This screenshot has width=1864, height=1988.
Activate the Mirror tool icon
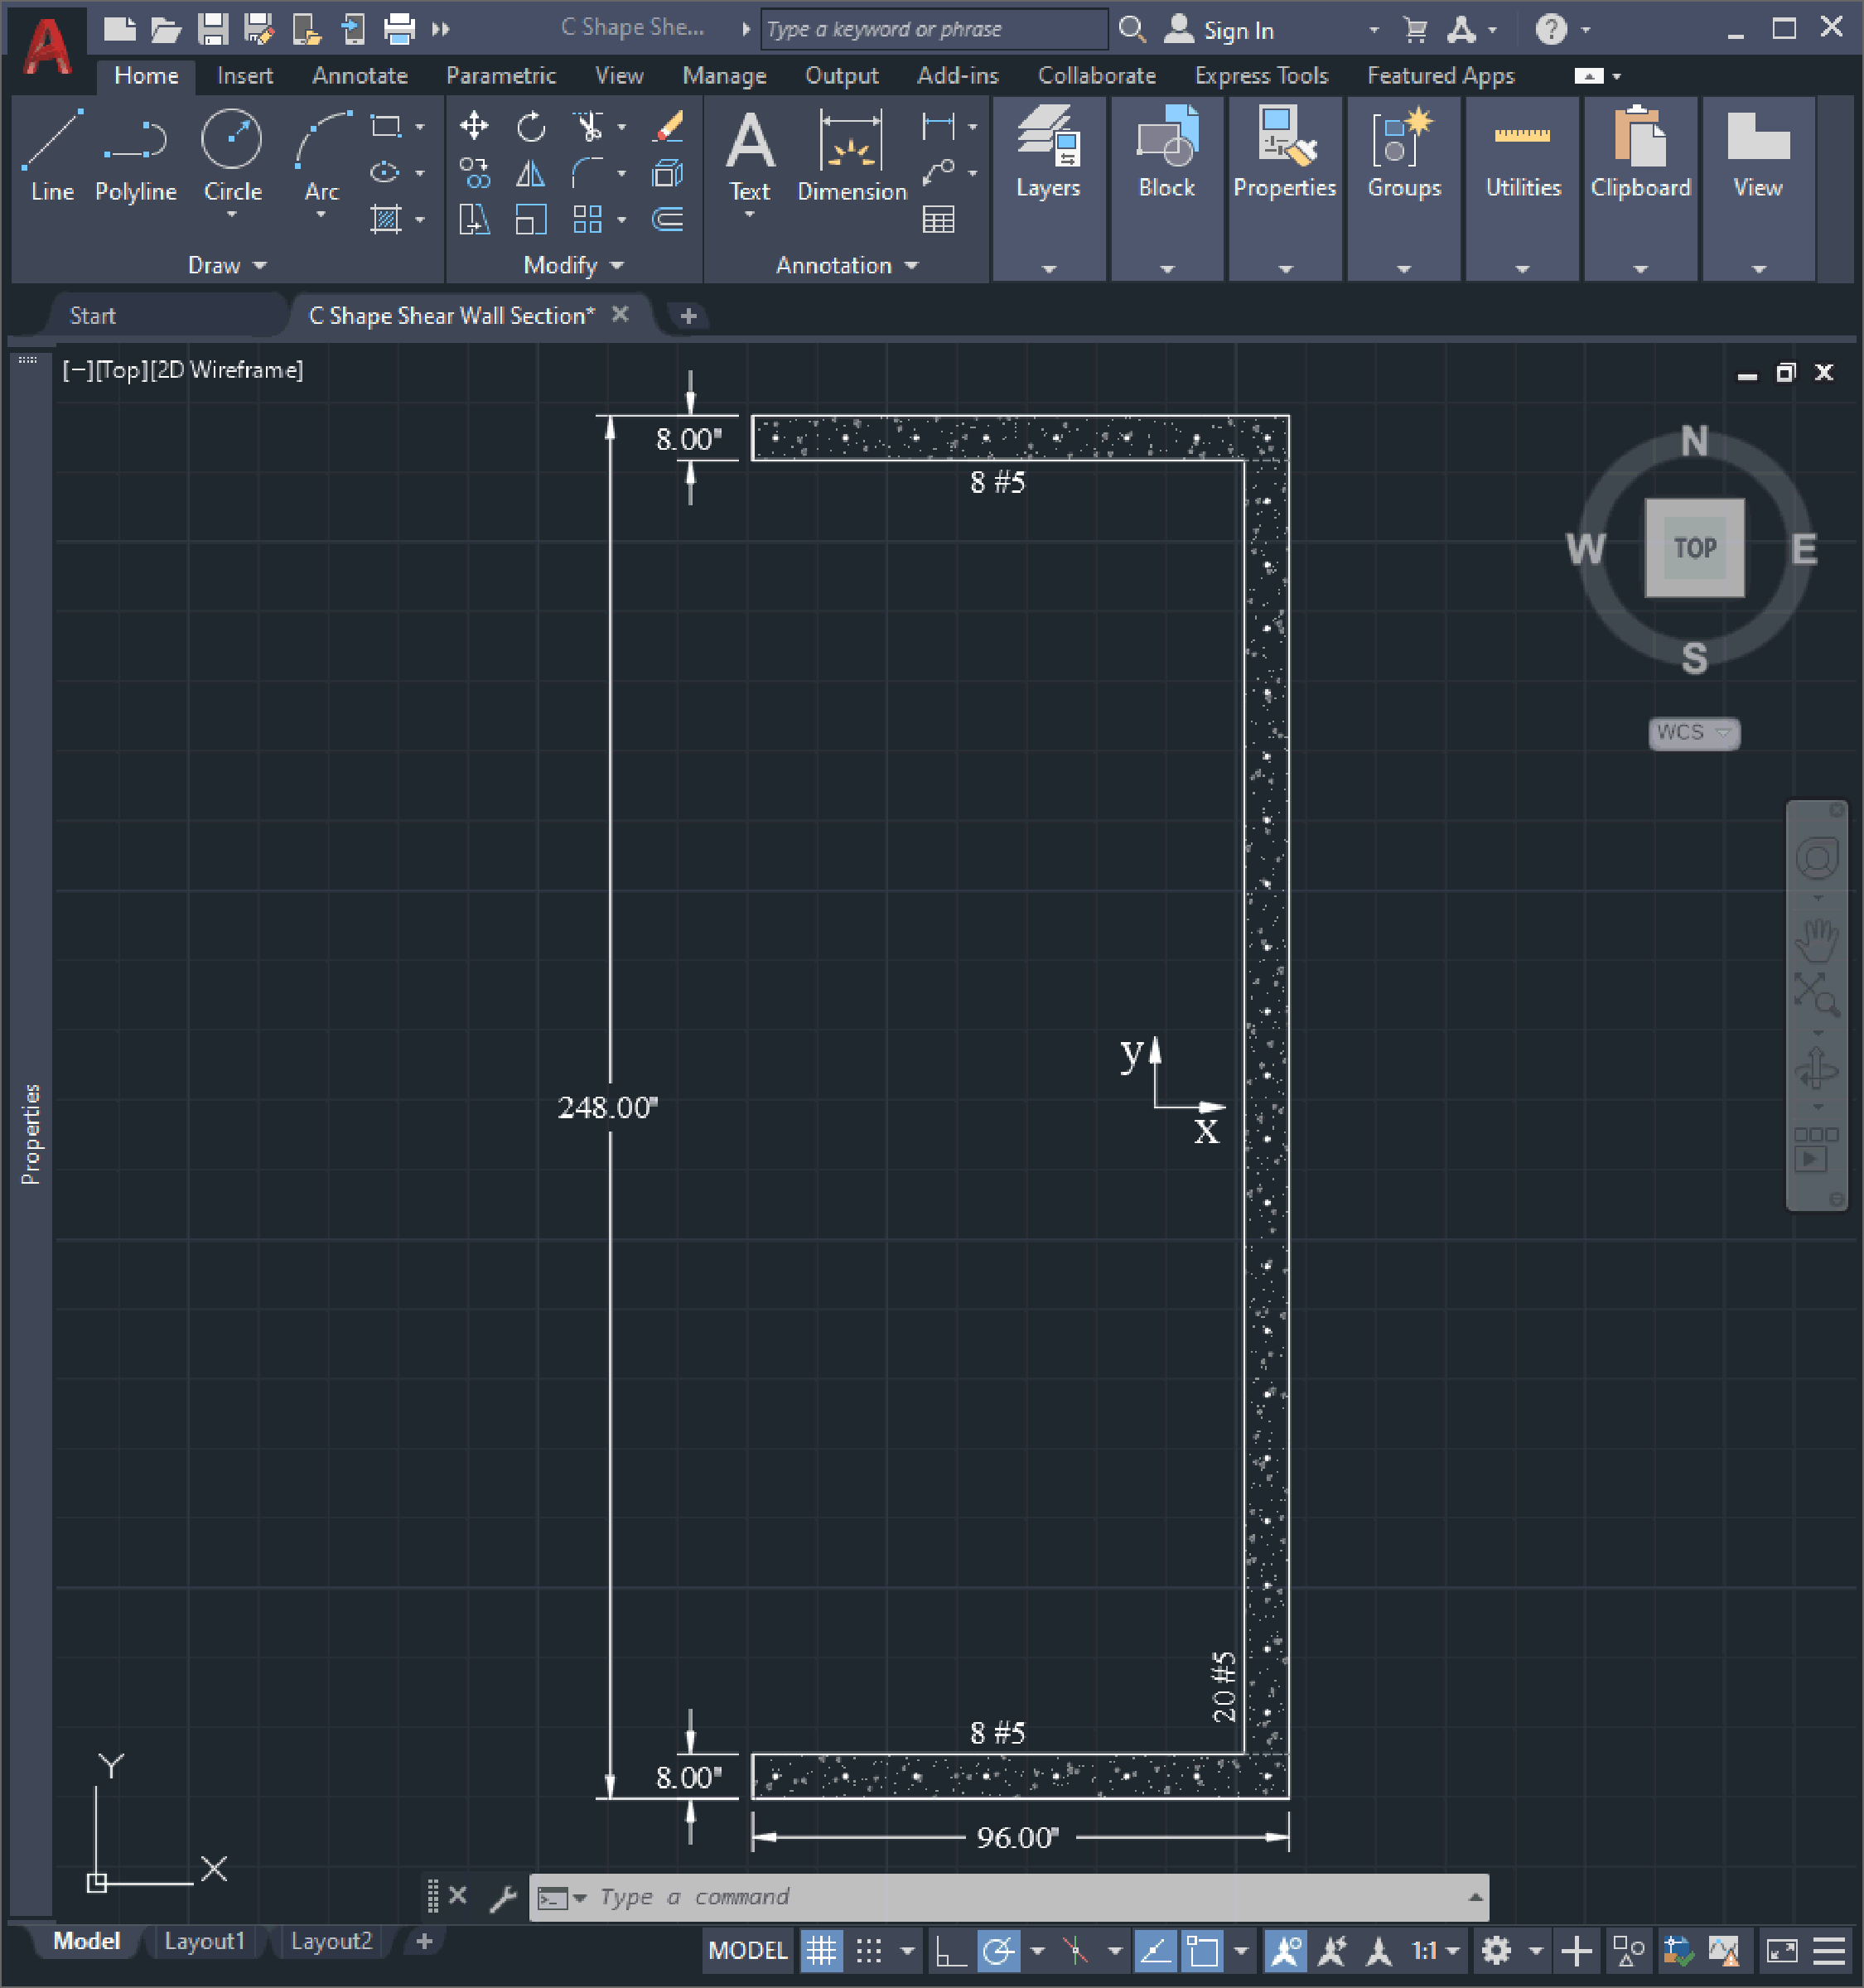coord(531,173)
